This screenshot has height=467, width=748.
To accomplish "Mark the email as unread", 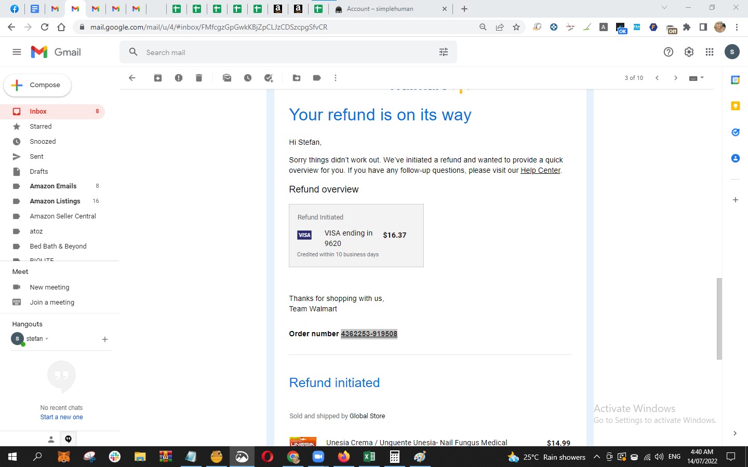I will [x=227, y=78].
